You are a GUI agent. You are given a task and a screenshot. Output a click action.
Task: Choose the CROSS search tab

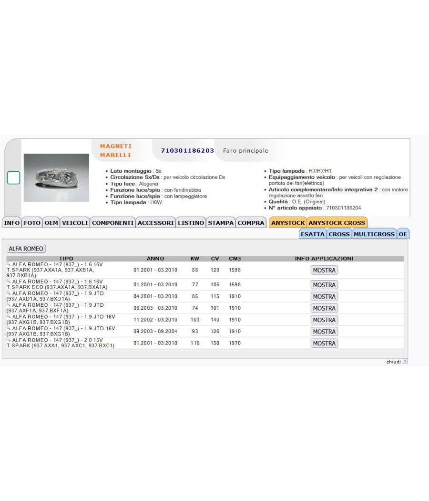point(339,234)
